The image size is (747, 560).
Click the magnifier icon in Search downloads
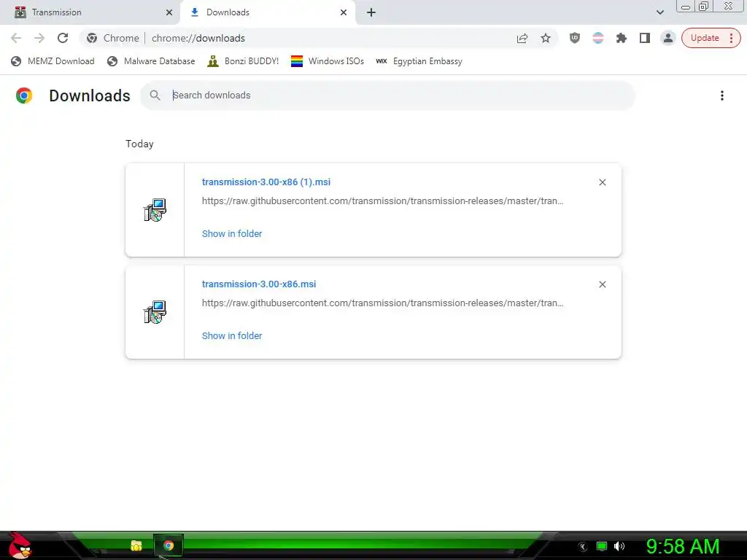coord(155,96)
